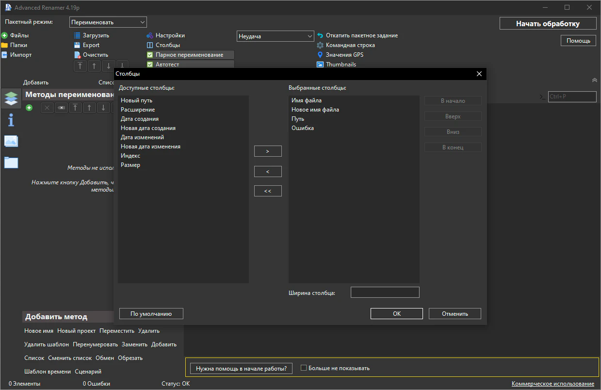This screenshot has height=390, width=601.
Task: Check the Больше не показывать box
Action: [304, 368]
